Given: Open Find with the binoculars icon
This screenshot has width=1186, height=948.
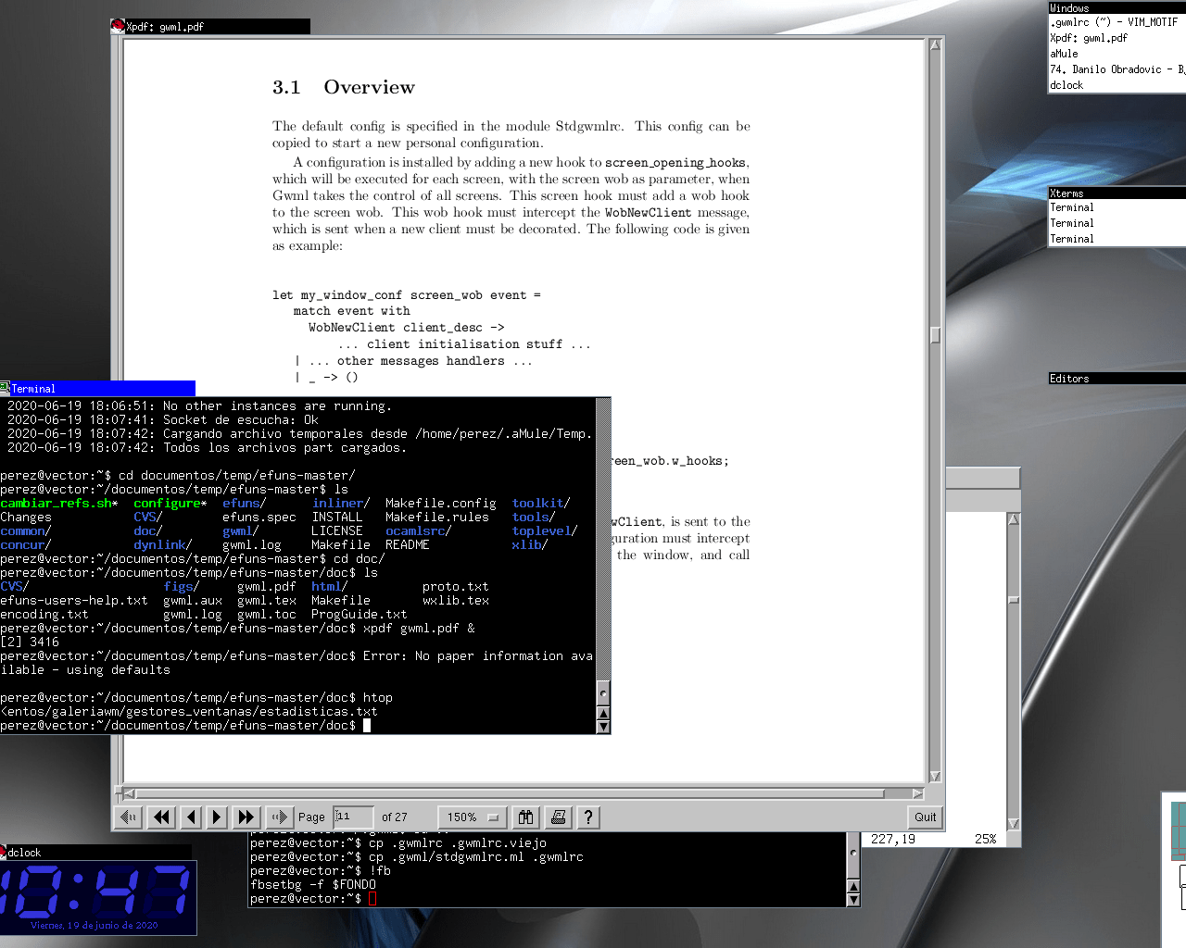Looking at the screenshot, I should 526,817.
